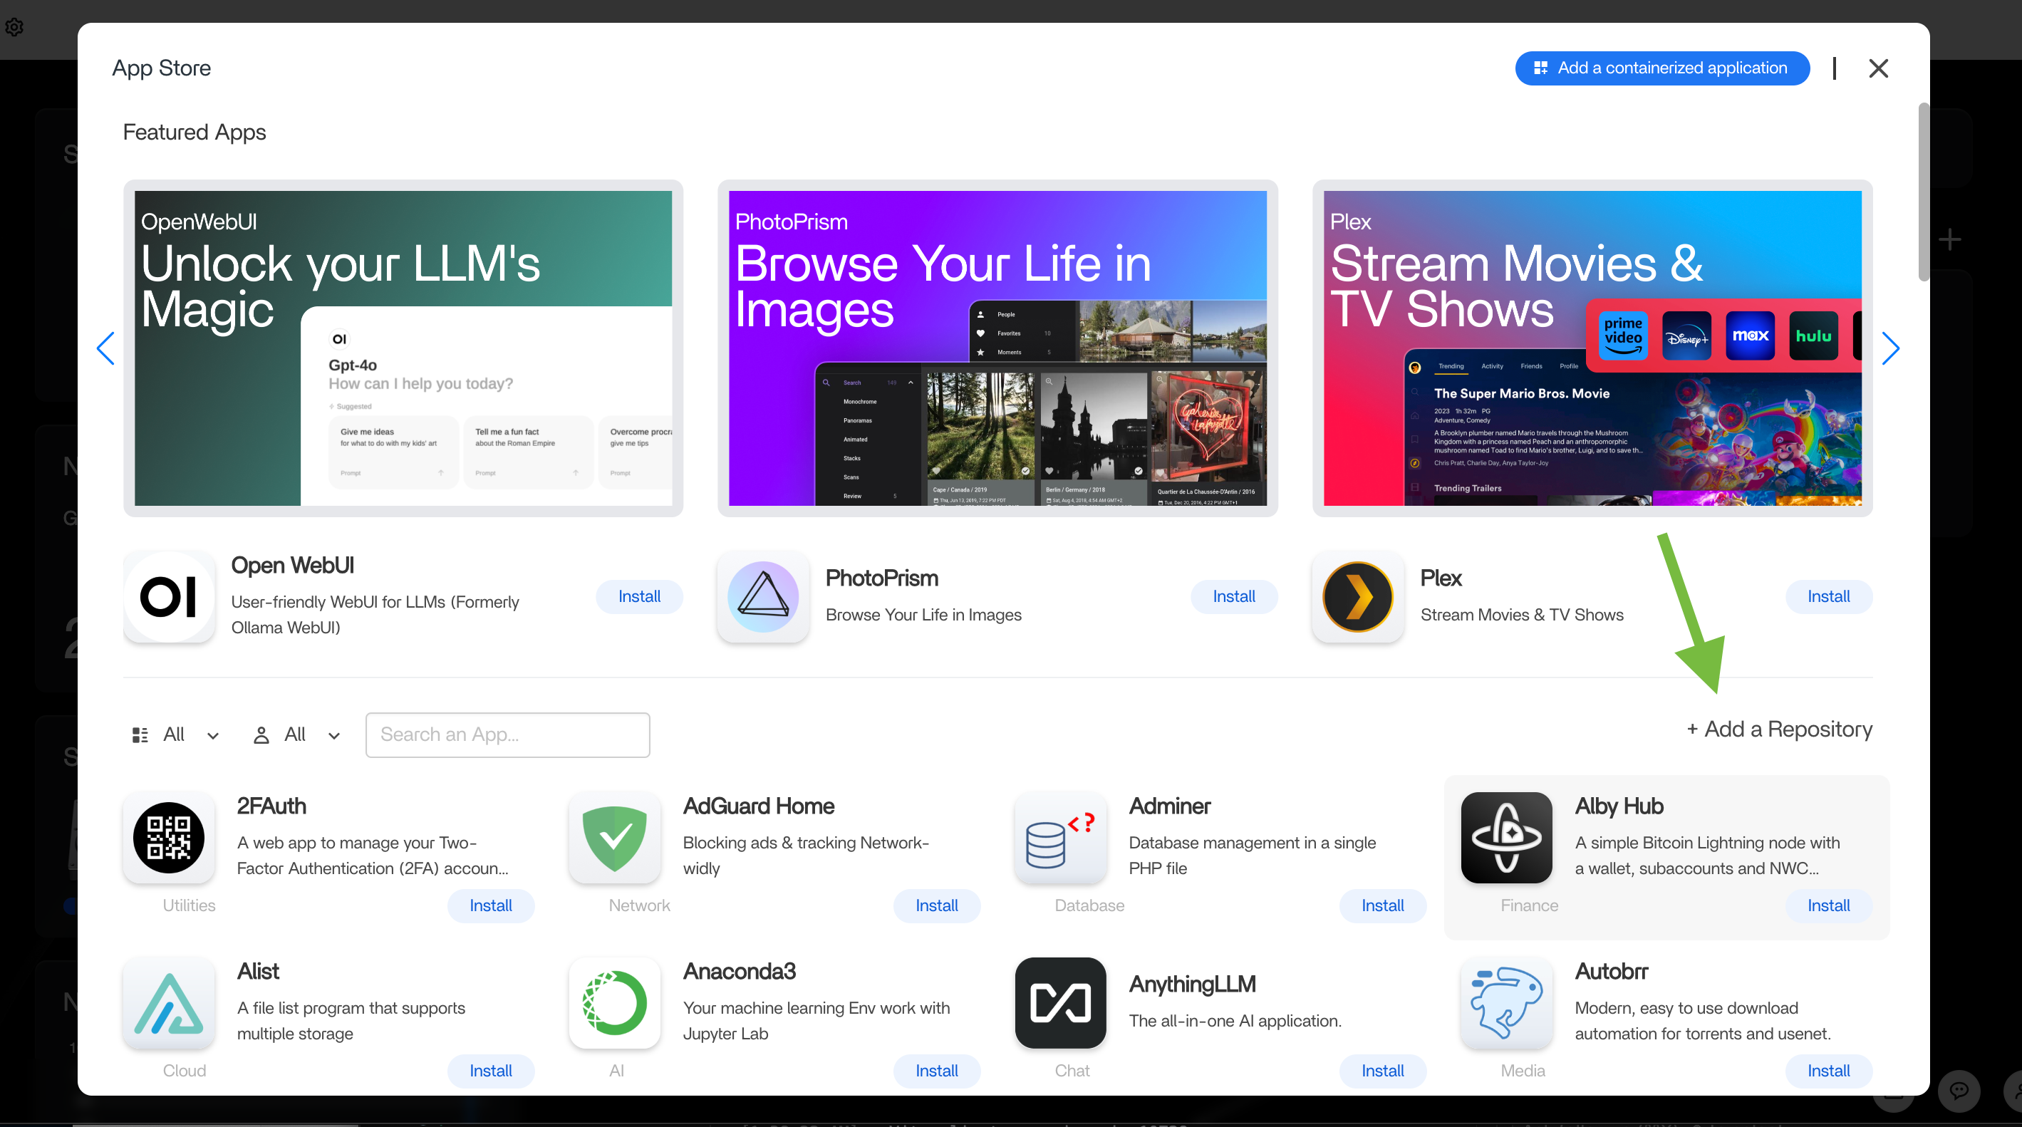Install PhotoPrism

click(1234, 596)
